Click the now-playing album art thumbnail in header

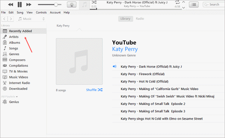coord(84,5)
